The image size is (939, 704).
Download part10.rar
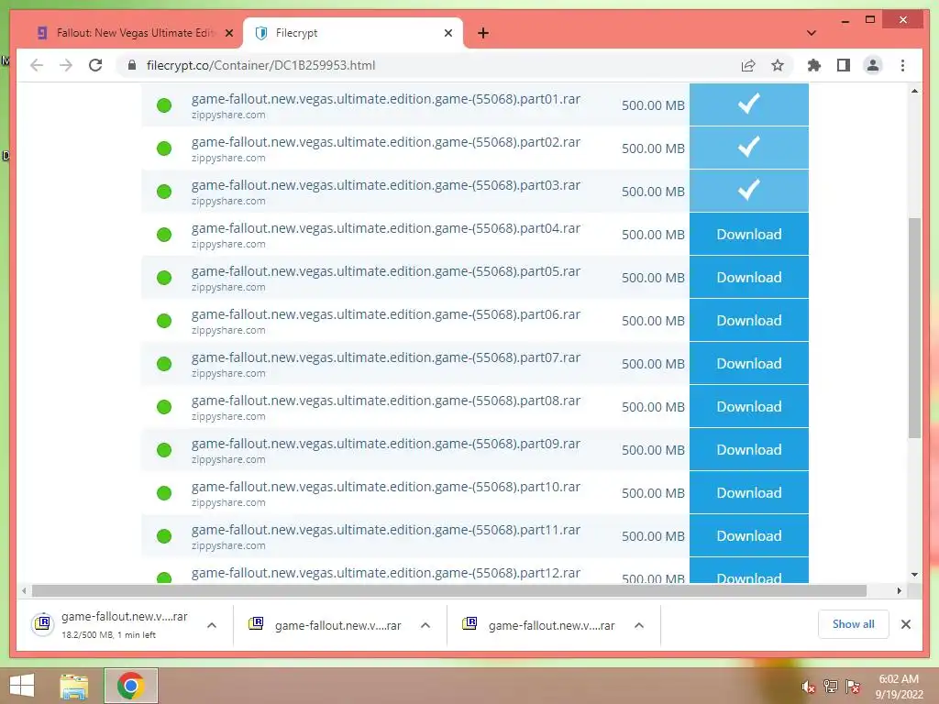click(748, 492)
